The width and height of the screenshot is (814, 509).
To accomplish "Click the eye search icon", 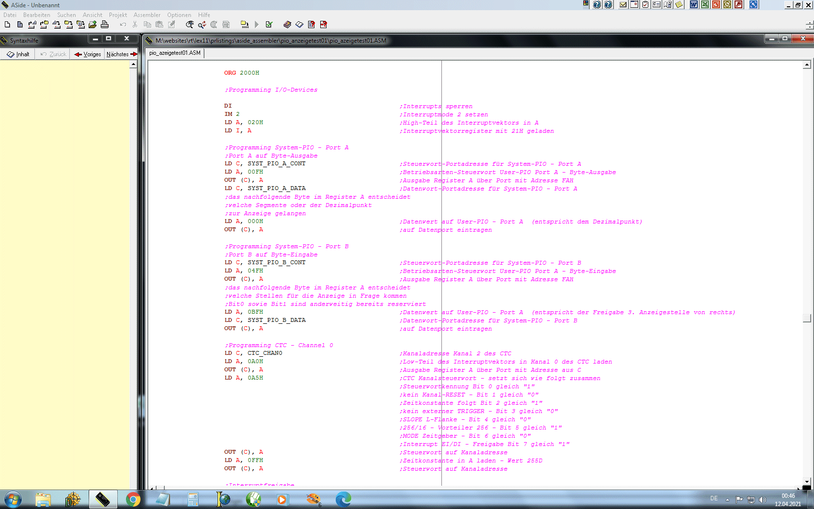I will pos(190,25).
